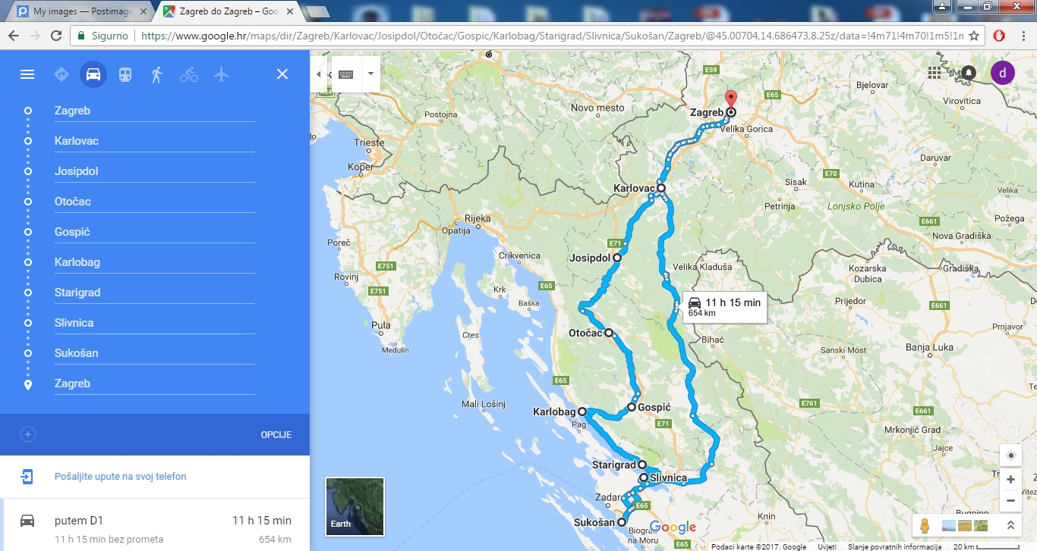Choose the cycling travel mode icon
The height and width of the screenshot is (551, 1037).
(x=189, y=74)
